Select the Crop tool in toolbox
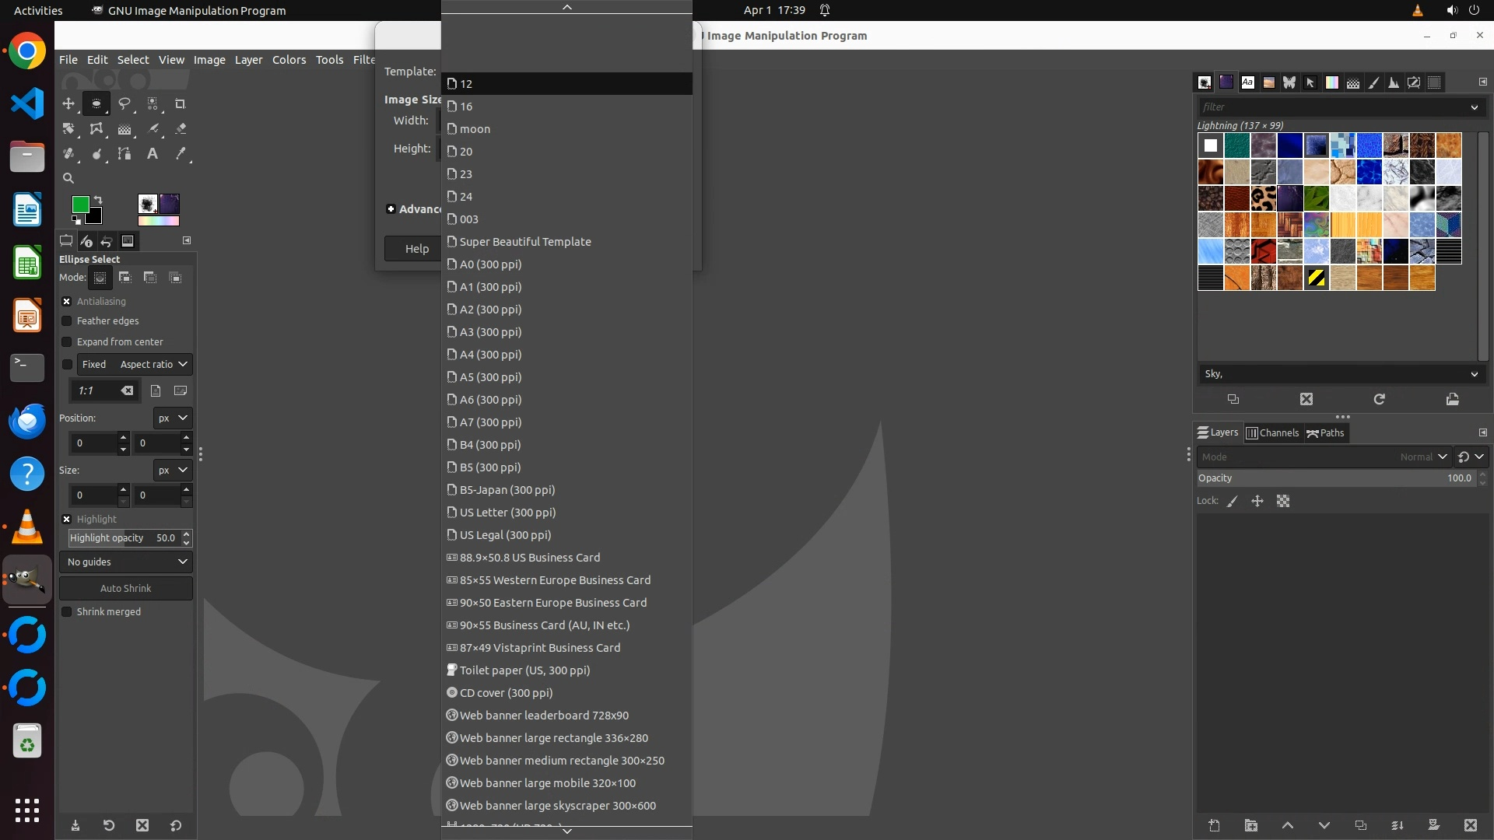1494x840 pixels. tap(180, 103)
